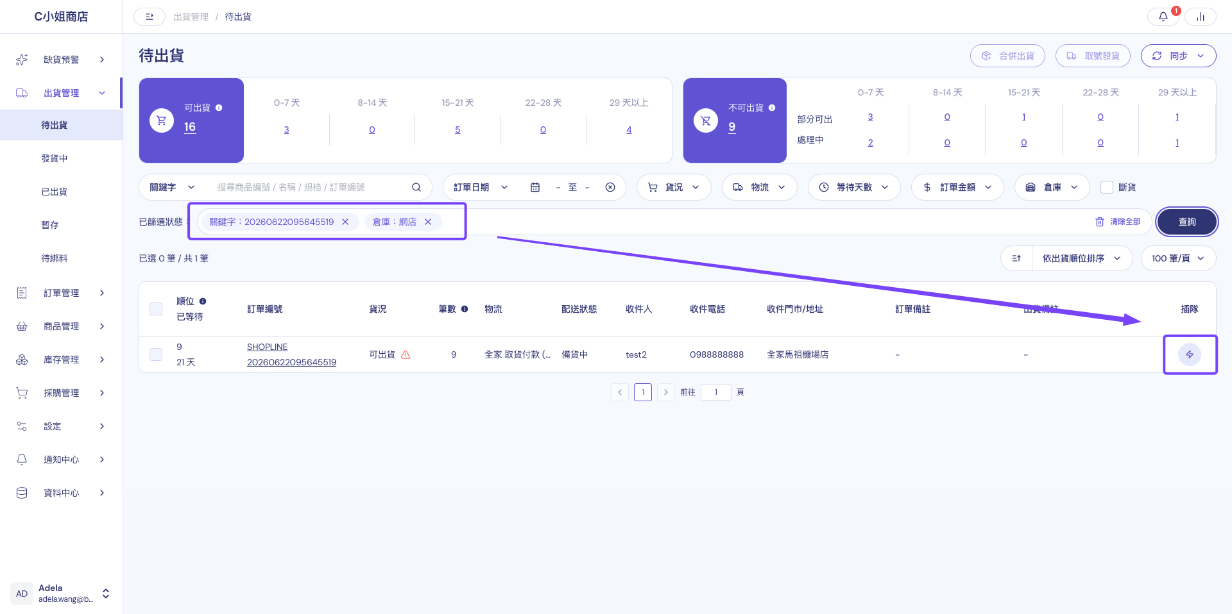Expand the Adela account switcher
This screenshot has width=1232, height=614.
coord(106,593)
